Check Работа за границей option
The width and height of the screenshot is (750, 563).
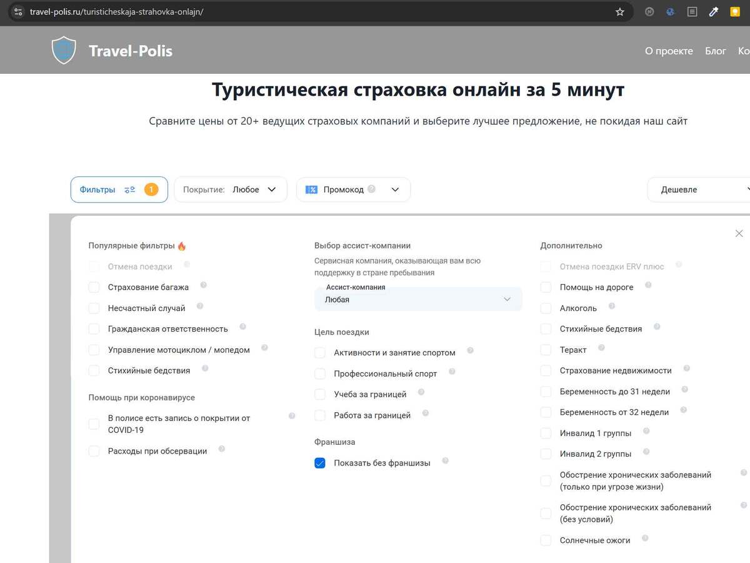point(319,415)
